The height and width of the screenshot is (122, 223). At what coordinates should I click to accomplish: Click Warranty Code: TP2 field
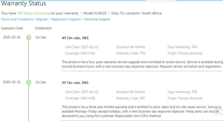pos(131,53)
